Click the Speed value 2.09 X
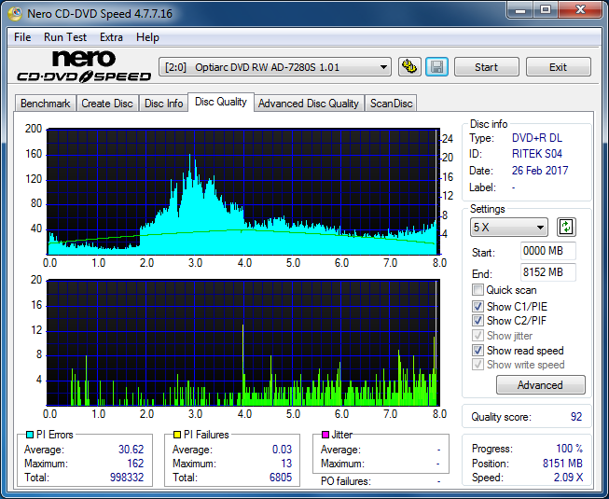 [x=568, y=478]
